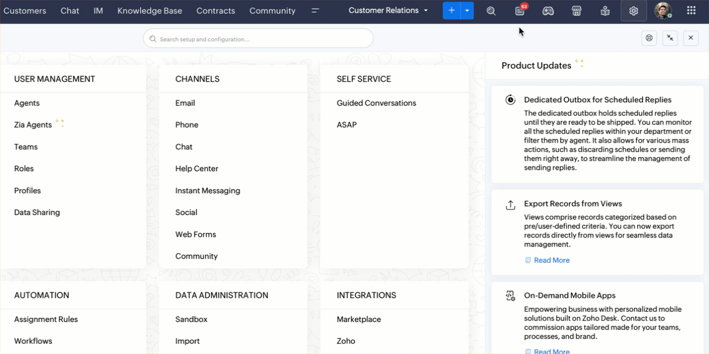Open Read More under Export Records from Views
The height and width of the screenshot is (354, 709).
coord(551,260)
